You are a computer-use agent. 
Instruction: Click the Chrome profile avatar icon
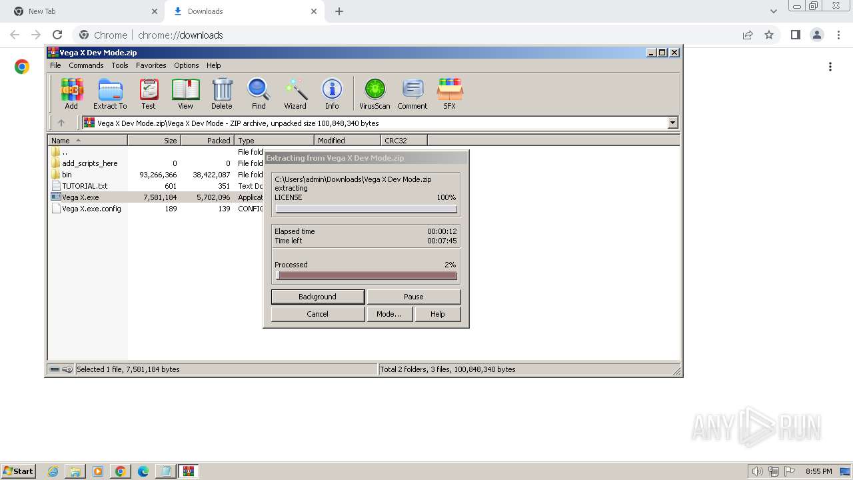coord(816,35)
